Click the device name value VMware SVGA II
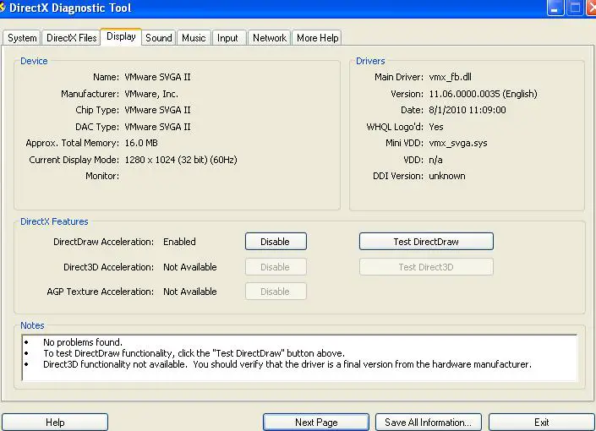The height and width of the screenshot is (431, 596). [157, 77]
